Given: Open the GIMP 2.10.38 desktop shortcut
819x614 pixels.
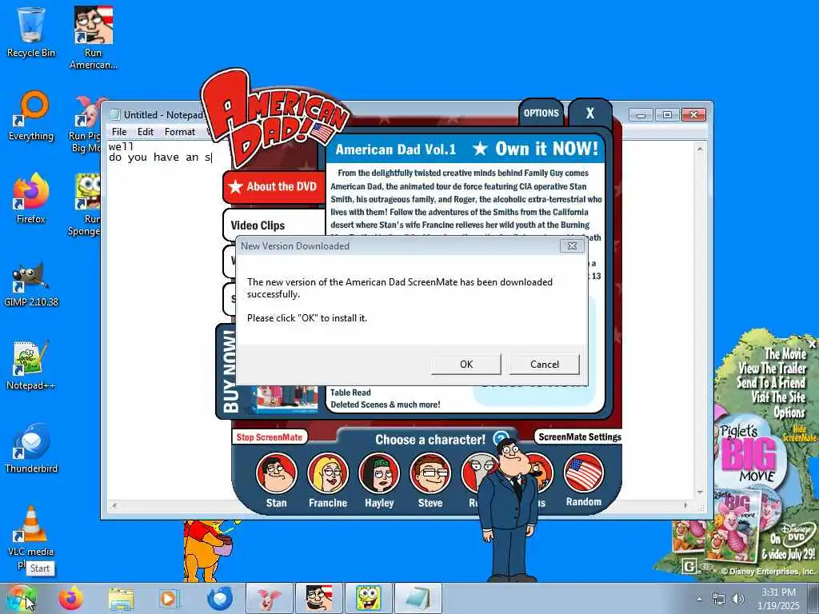Looking at the screenshot, I should (x=31, y=282).
